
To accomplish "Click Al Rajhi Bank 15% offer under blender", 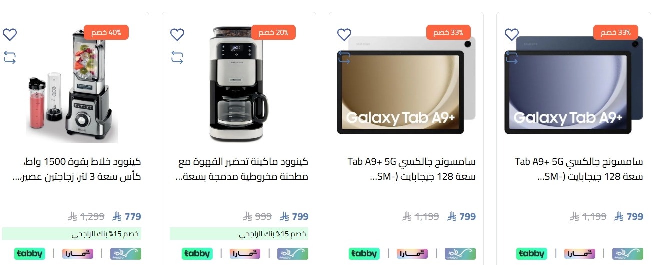I will point(72,234).
